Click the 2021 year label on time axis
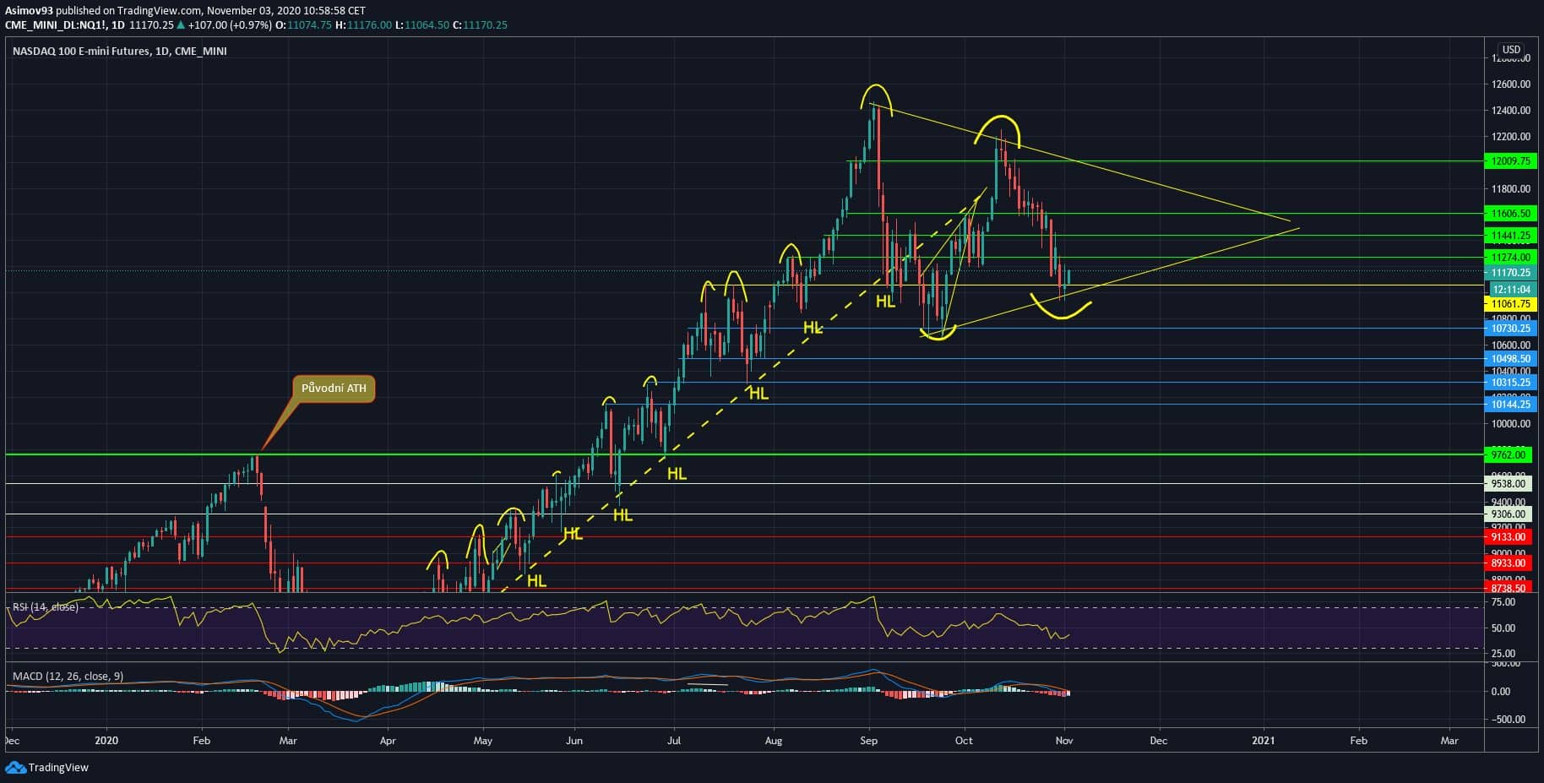1544x783 pixels. [x=1264, y=741]
